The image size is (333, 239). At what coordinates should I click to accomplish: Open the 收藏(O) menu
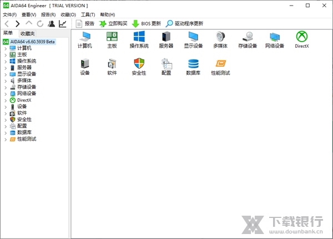[x=68, y=14]
